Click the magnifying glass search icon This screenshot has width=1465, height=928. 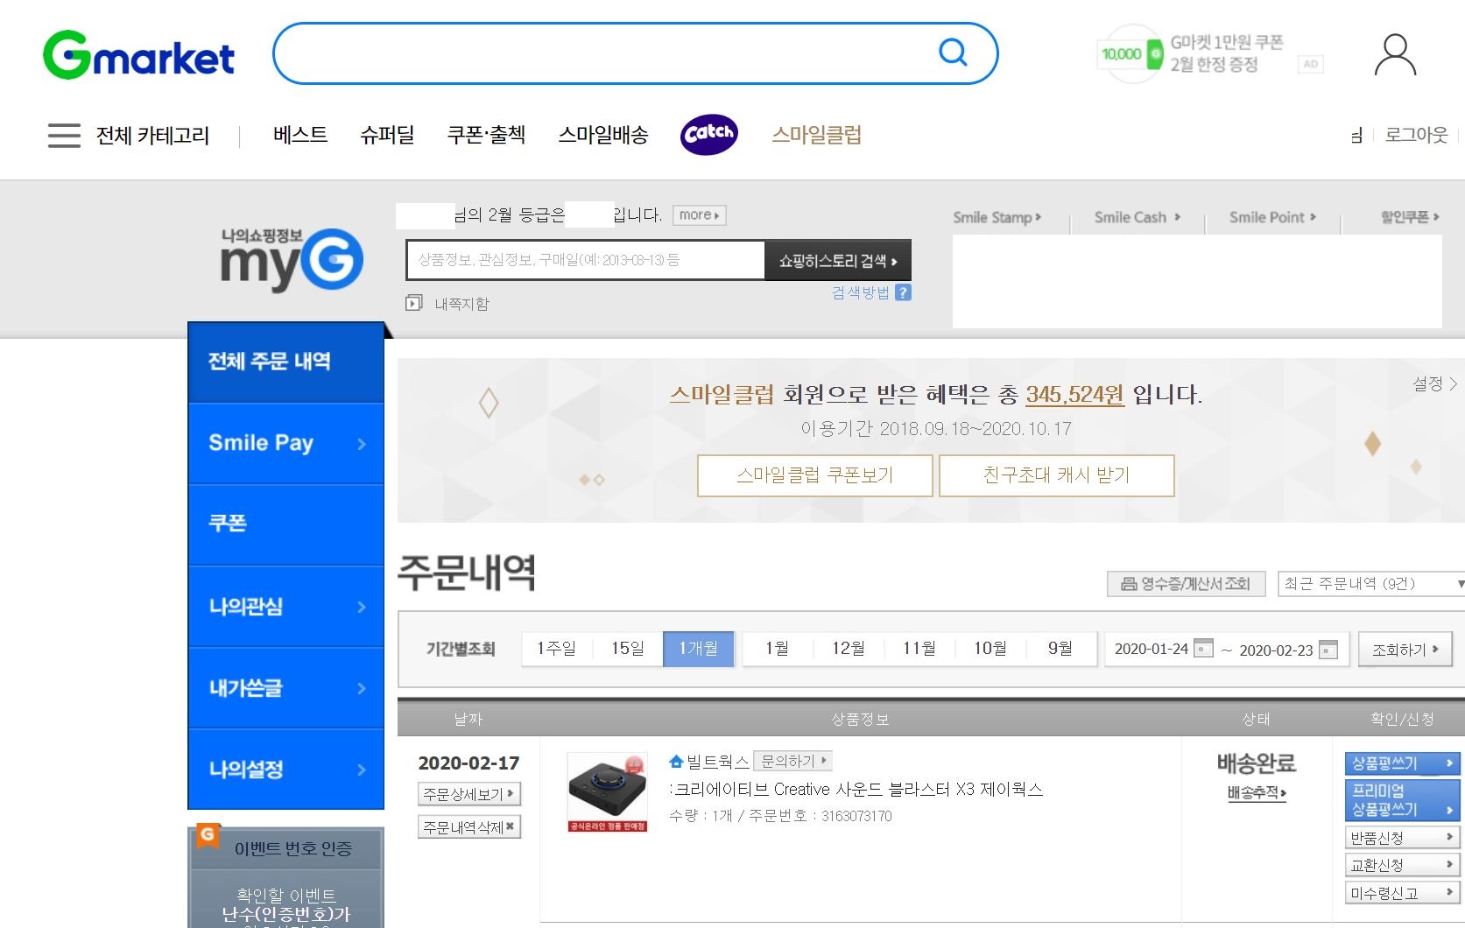tap(953, 53)
